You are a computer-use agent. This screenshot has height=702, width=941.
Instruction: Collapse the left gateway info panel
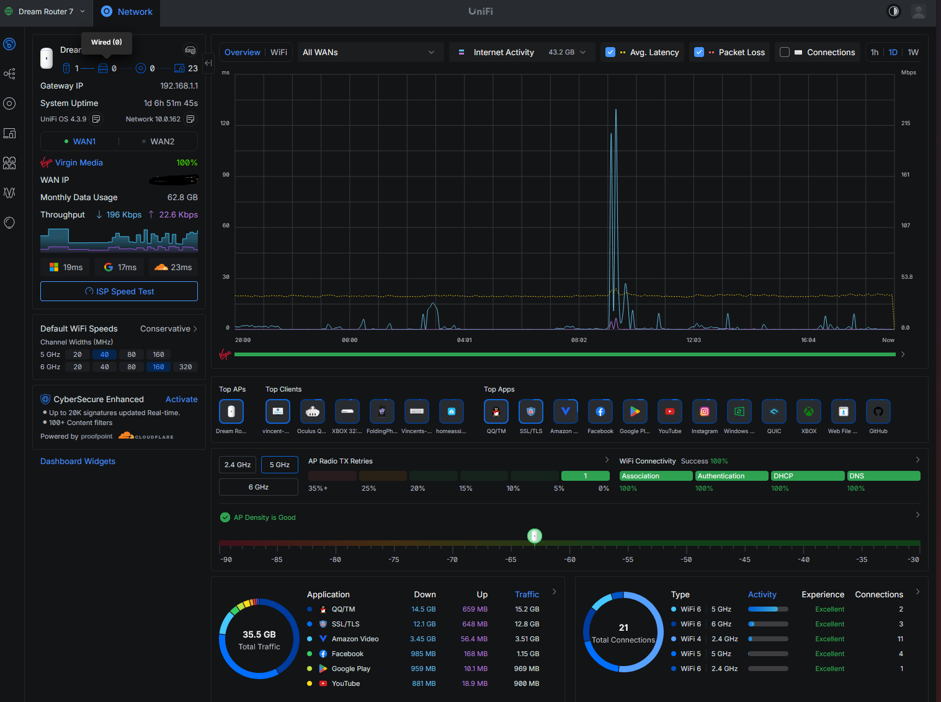(x=208, y=63)
